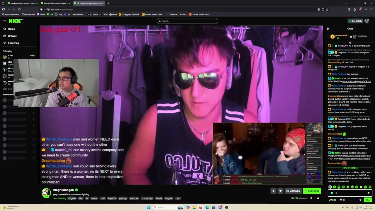This screenshot has height=211, width=375.
Task: Click the Gift Subs button
Action: (x=293, y=191)
